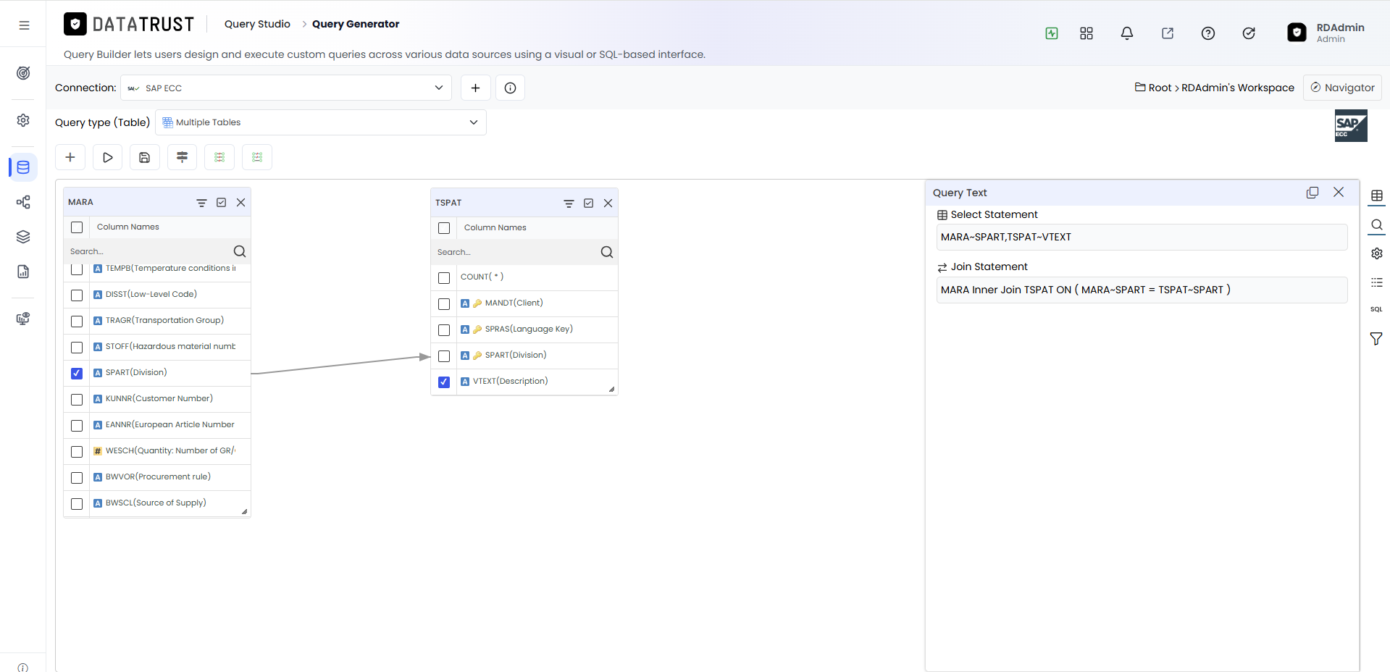Click the green activity icon in header
Screen dimensions: 1390x672
coord(1052,33)
